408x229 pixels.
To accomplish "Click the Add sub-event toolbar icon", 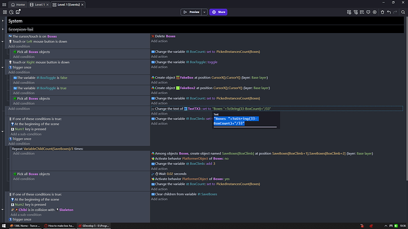I will 355,12.
